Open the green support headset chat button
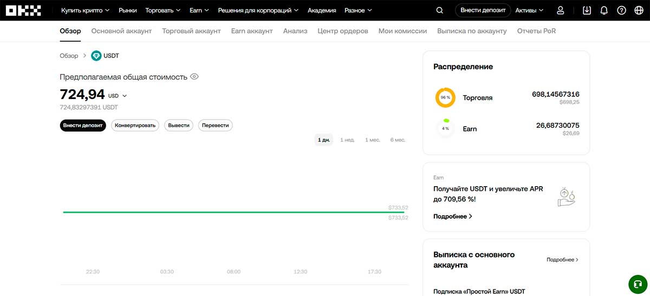This screenshot has height=296, width=650. [x=638, y=284]
